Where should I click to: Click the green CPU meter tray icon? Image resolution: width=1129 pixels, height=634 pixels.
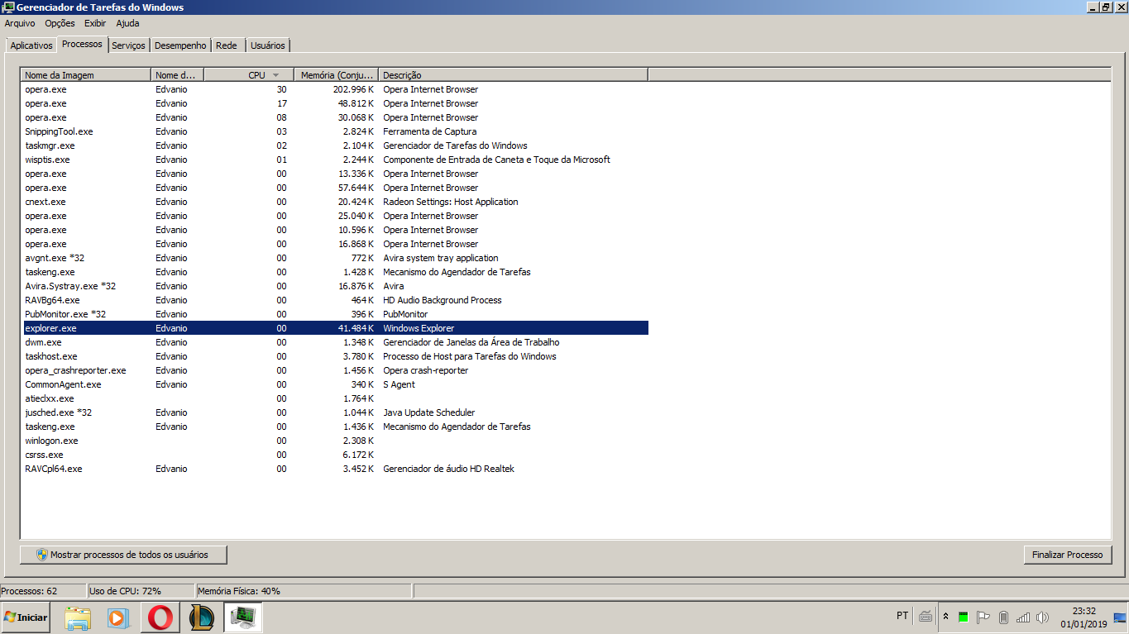[963, 617]
